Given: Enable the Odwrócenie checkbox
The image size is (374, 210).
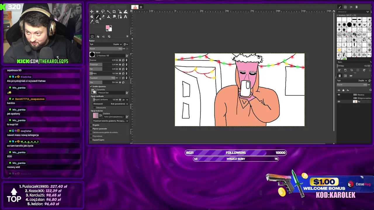Looking at the screenshot, I should coord(94,108).
